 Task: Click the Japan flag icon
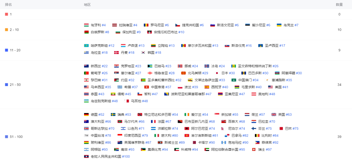tap(217, 73)
